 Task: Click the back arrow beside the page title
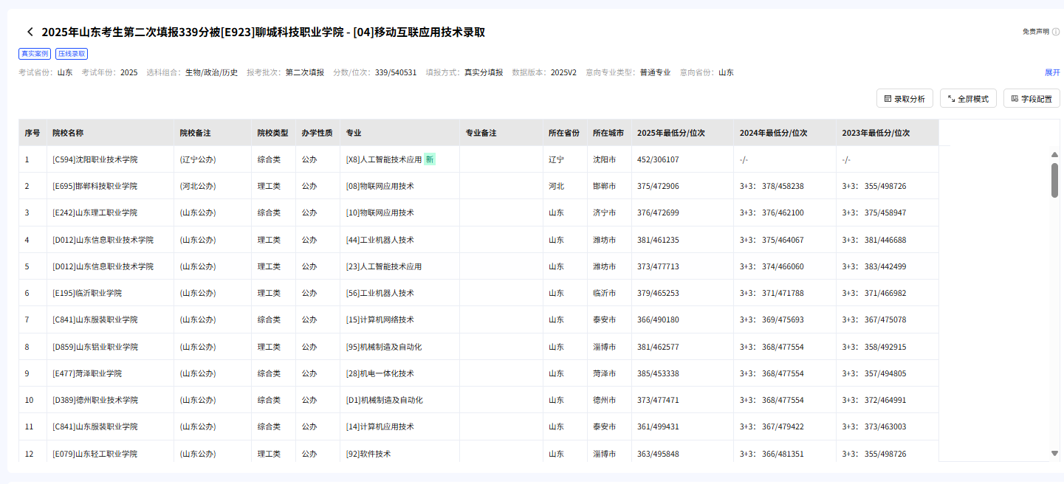(x=30, y=32)
